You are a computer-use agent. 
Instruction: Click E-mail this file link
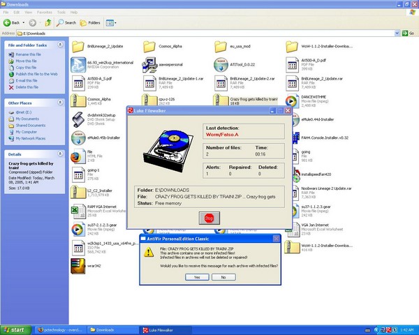(x=27, y=81)
